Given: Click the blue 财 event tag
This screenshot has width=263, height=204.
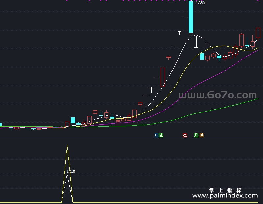Looking at the screenshot, I should (x=156, y=135).
